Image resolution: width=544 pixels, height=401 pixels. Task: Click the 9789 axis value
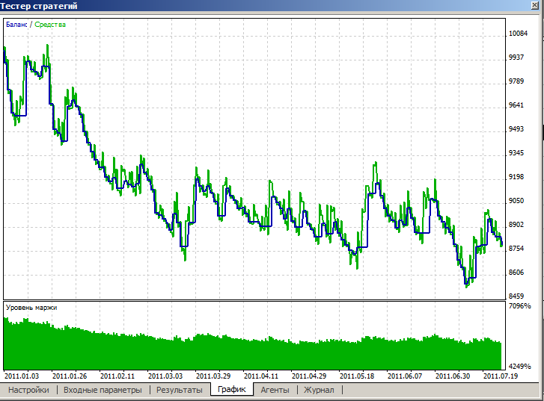tap(516, 81)
